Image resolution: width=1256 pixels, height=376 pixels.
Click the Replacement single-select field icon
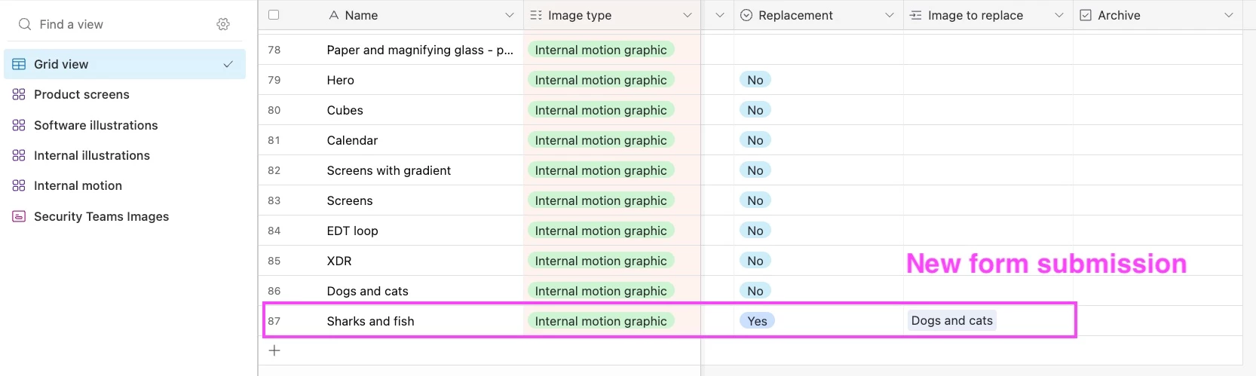coord(746,15)
